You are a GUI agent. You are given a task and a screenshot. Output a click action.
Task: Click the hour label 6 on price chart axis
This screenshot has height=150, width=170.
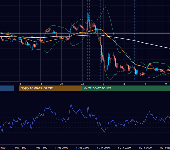coord(166,84)
